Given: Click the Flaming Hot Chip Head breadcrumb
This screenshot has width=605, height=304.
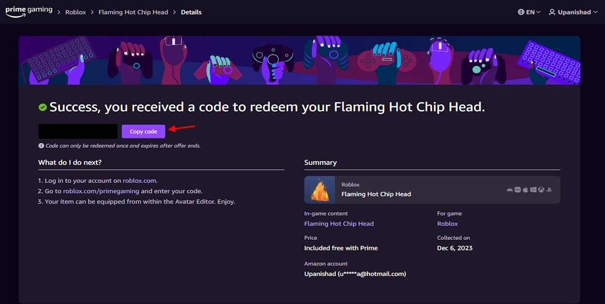Looking at the screenshot, I should 133,12.
